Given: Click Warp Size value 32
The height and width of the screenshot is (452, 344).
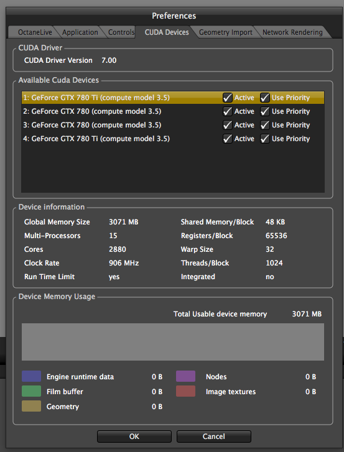Looking at the screenshot, I should (x=269, y=249).
